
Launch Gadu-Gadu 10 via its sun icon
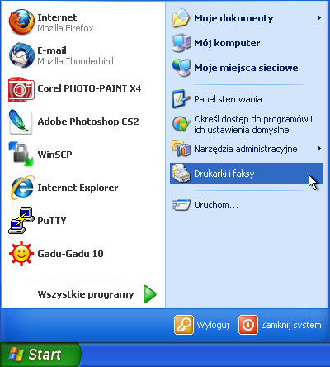tap(21, 253)
